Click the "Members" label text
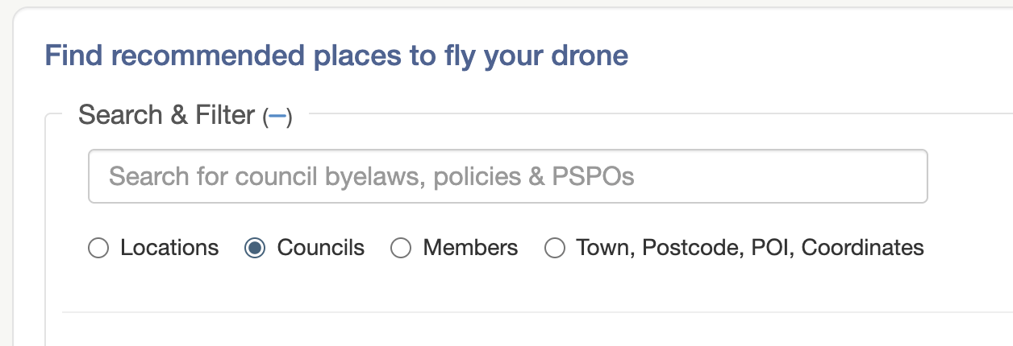 coord(470,248)
